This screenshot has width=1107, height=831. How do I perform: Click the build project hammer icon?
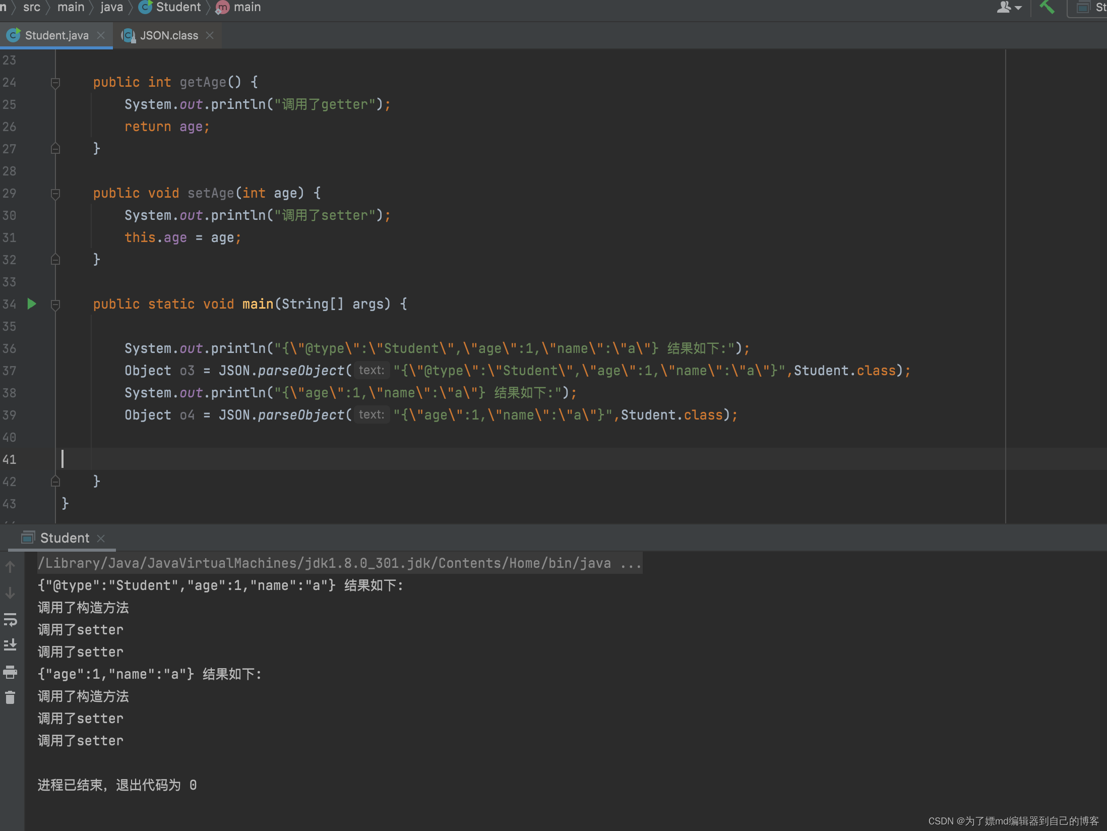pyautogui.click(x=1047, y=7)
